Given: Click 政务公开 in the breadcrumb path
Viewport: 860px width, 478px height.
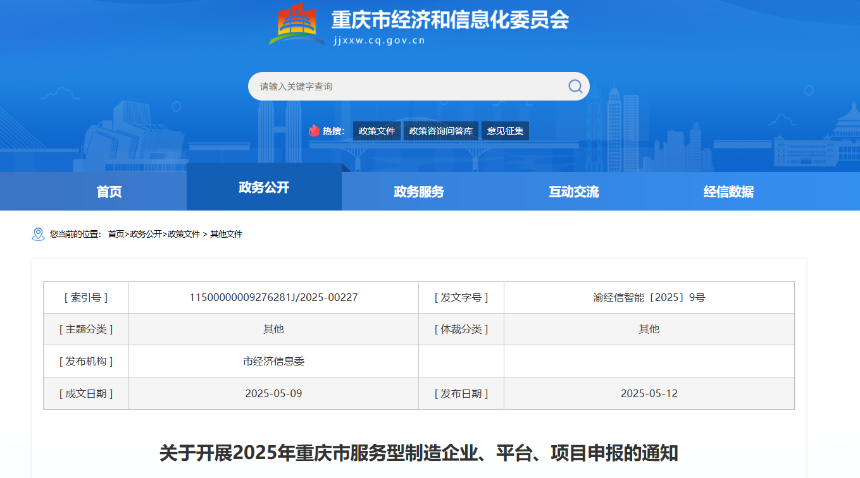Looking at the screenshot, I should pyautogui.click(x=146, y=234).
